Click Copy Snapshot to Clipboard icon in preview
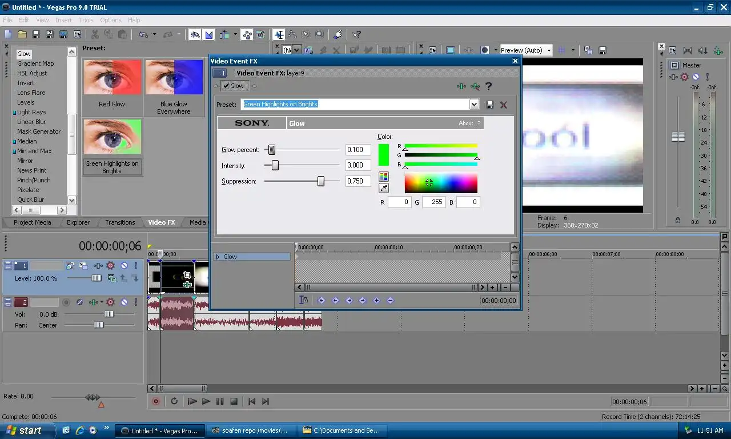This screenshot has height=439, width=731. (588, 50)
